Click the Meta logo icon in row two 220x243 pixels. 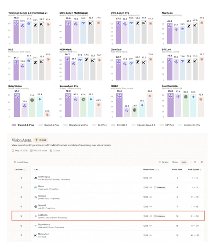(x=36, y=187)
